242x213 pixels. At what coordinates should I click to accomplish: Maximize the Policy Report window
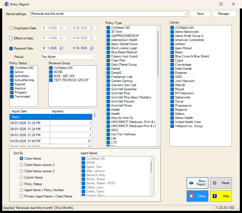(221, 4)
